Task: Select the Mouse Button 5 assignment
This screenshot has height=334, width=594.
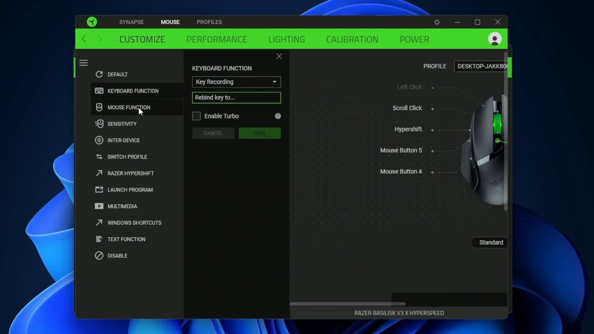Action: [401, 150]
